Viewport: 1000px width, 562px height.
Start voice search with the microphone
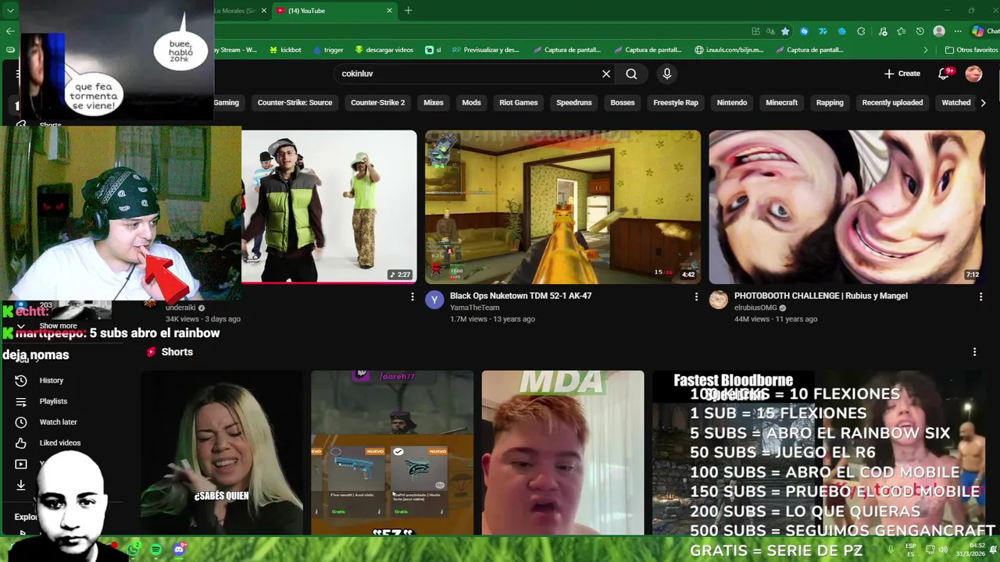(x=666, y=73)
